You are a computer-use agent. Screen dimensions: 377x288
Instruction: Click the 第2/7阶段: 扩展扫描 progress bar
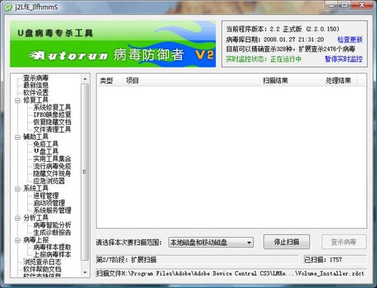point(197,260)
